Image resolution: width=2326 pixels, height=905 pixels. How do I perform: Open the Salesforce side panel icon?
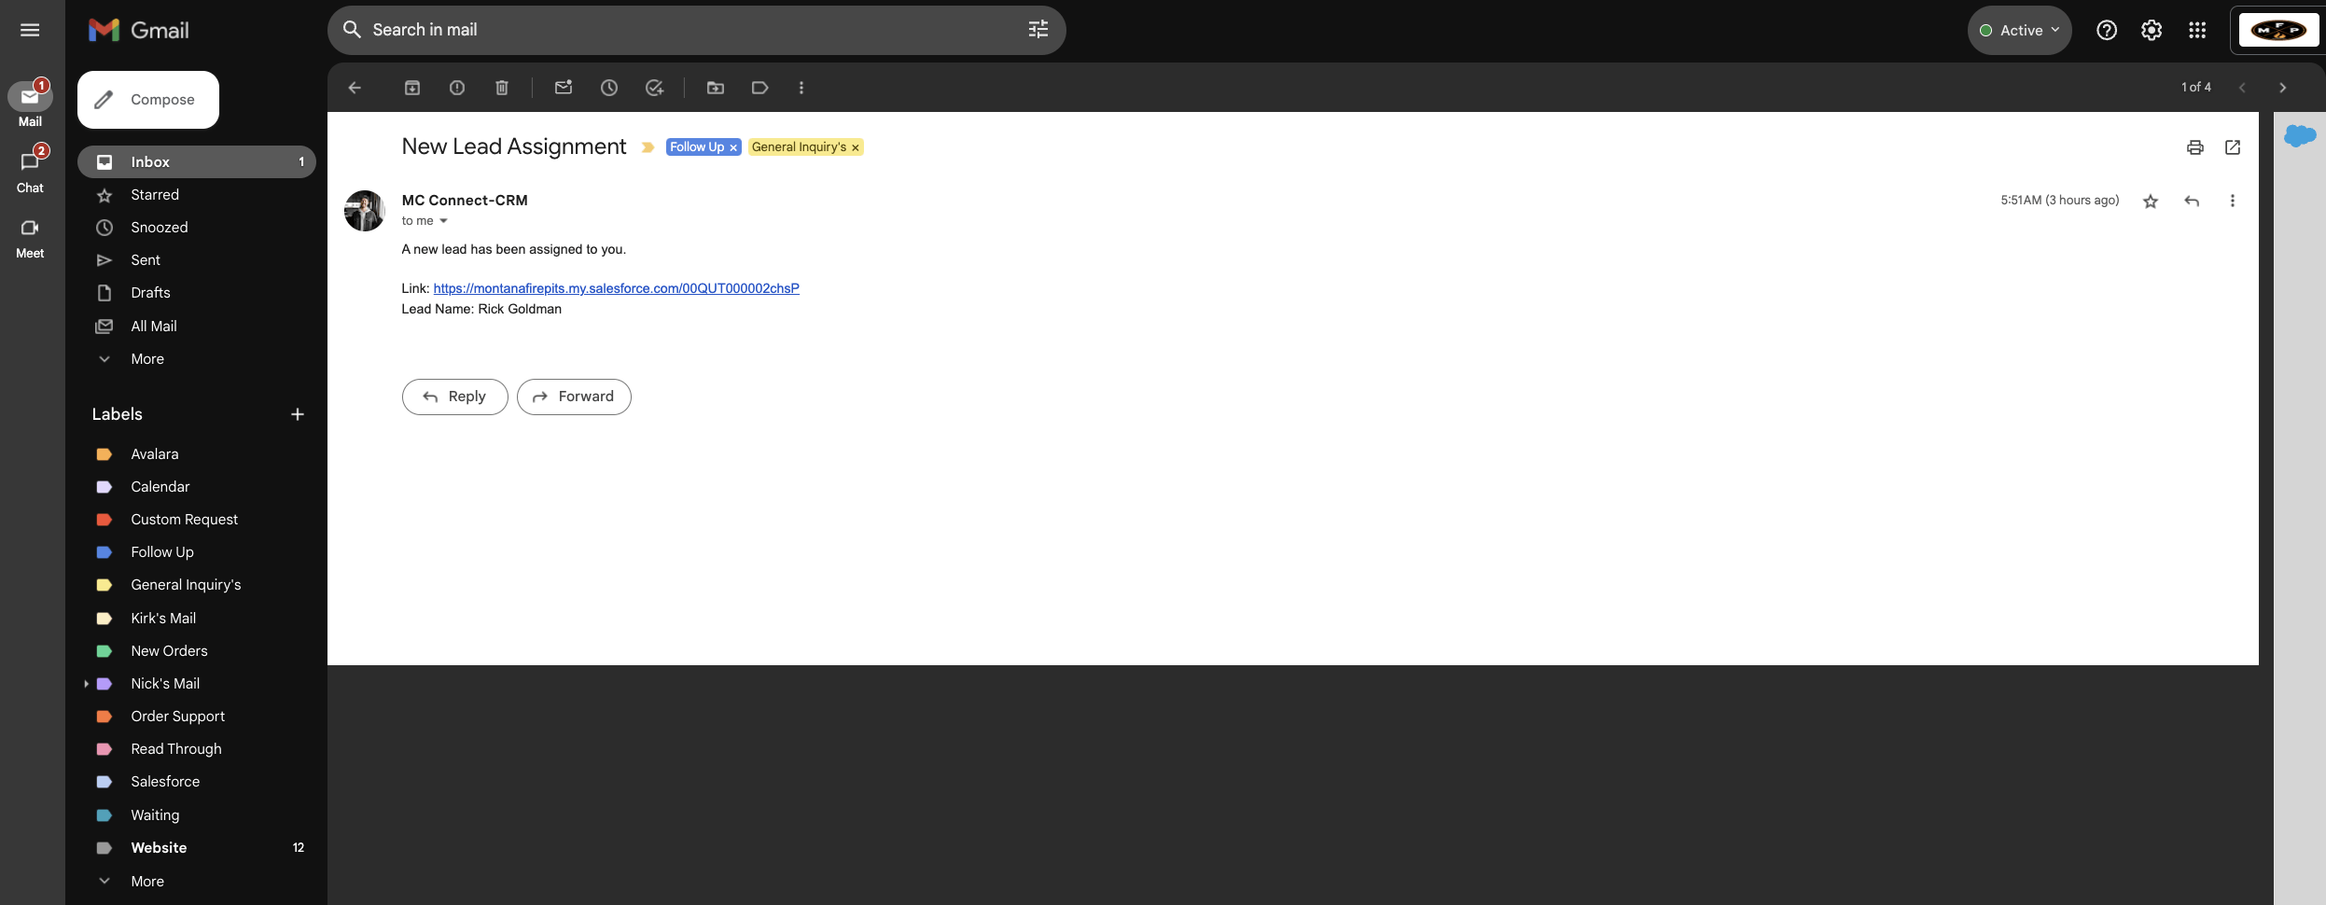[2300, 136]
